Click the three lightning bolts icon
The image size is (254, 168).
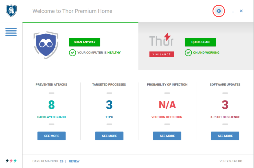[11, 161]
